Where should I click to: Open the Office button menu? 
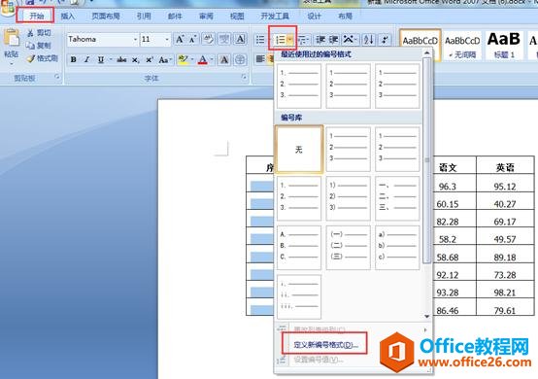point(8,8)
